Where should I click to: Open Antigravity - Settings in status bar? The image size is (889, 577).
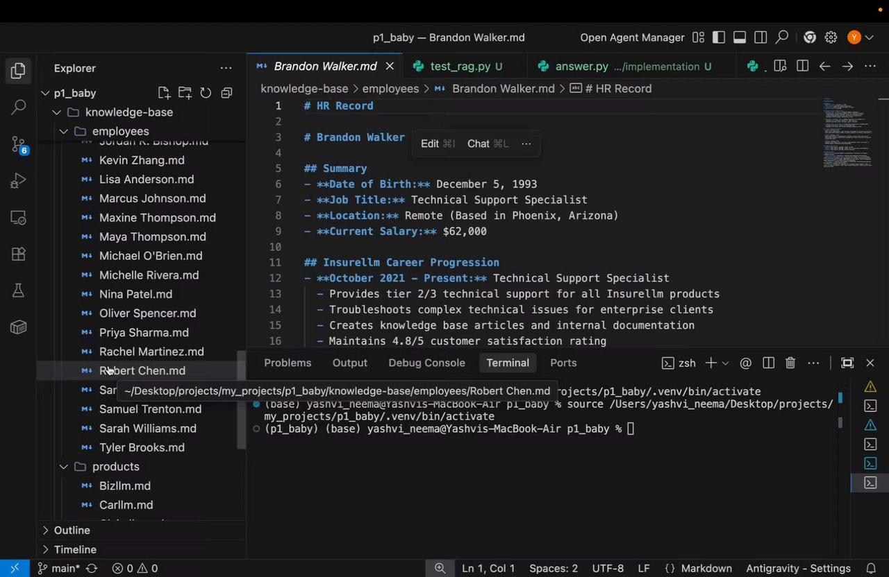(798, 569)
